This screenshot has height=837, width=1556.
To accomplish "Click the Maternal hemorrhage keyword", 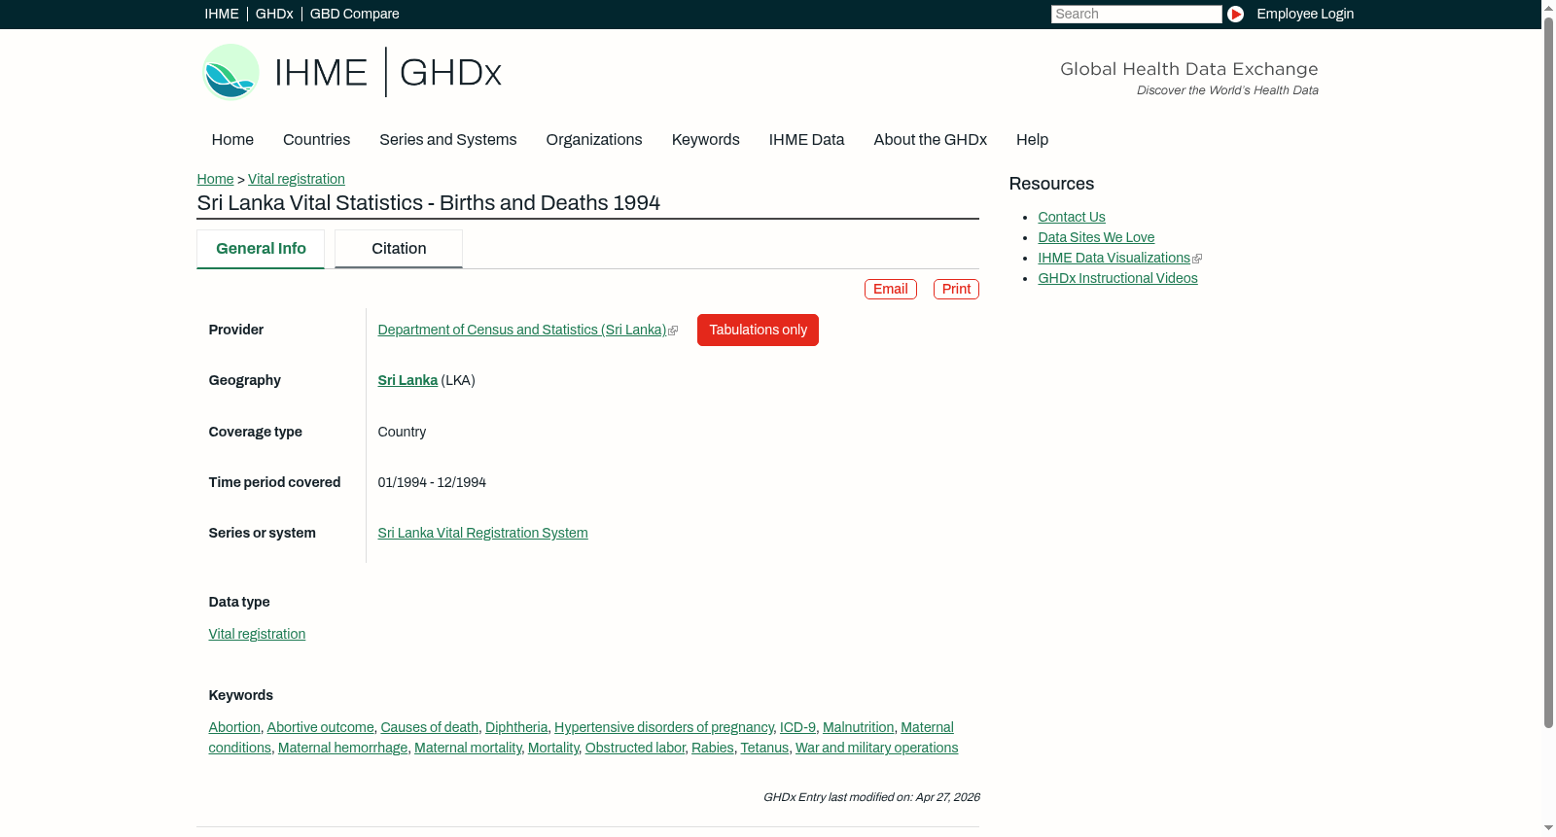I will (x=342, y=748).
